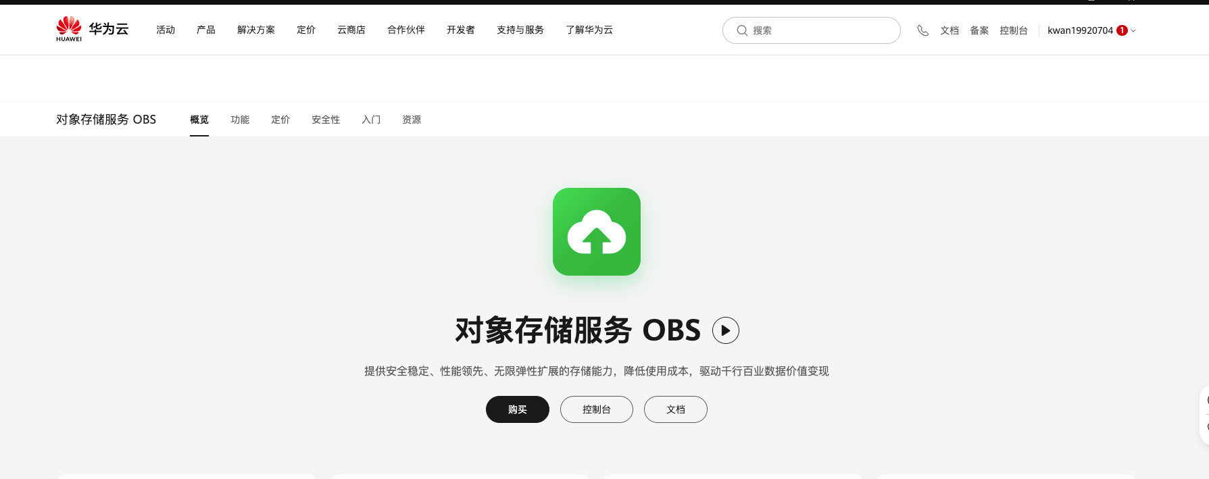Open the 产品 menu

tap(205, 30)
